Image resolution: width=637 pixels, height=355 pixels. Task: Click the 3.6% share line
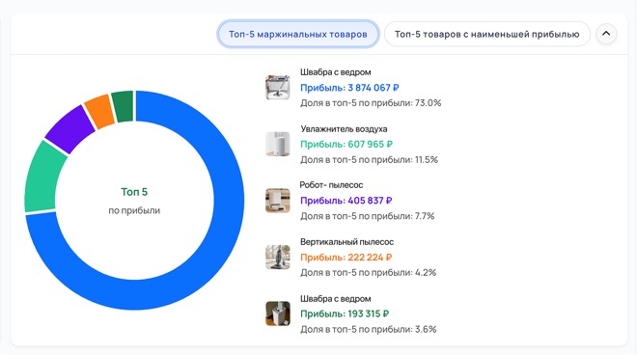(x=368, y=329)
